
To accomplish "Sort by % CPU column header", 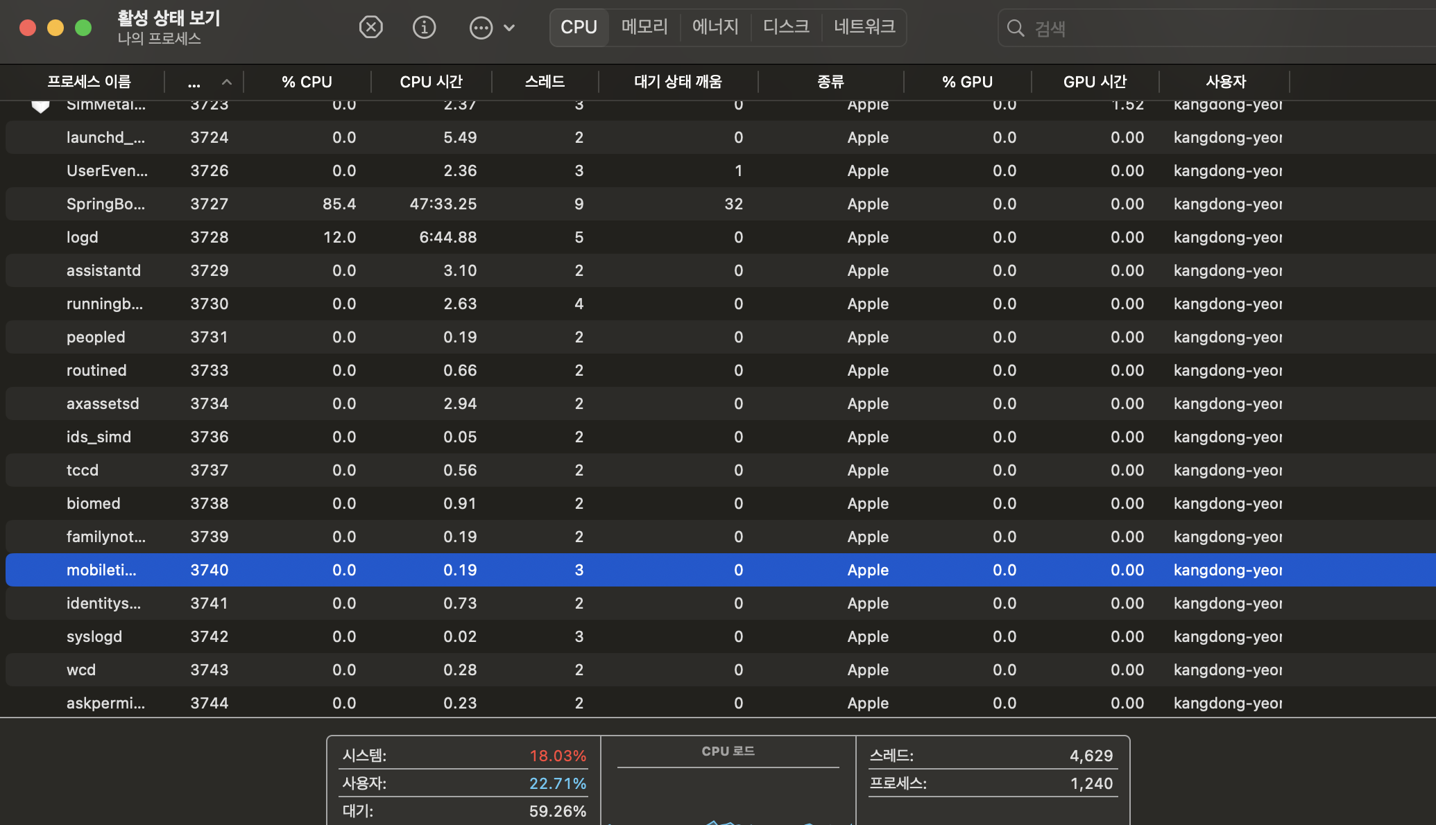I will (307, 82).
